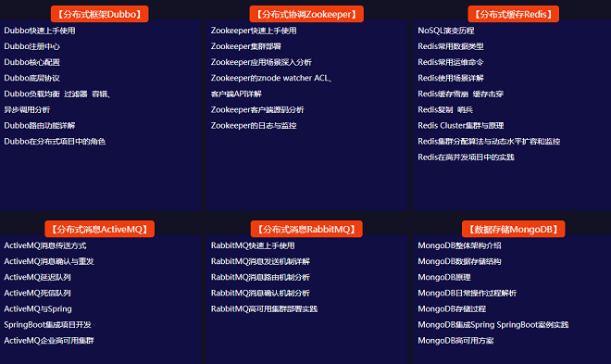
Task: Open NoSQL演变历程 topic
Action: point(446,31)
